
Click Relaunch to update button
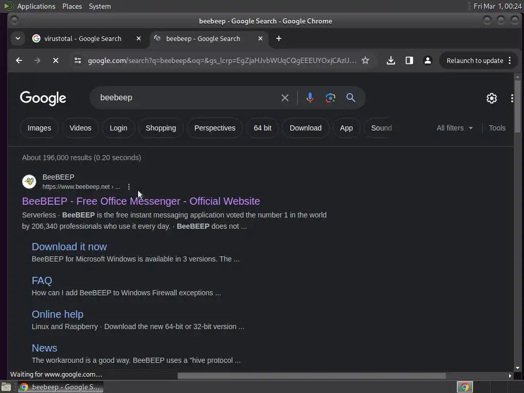[474, 60]
